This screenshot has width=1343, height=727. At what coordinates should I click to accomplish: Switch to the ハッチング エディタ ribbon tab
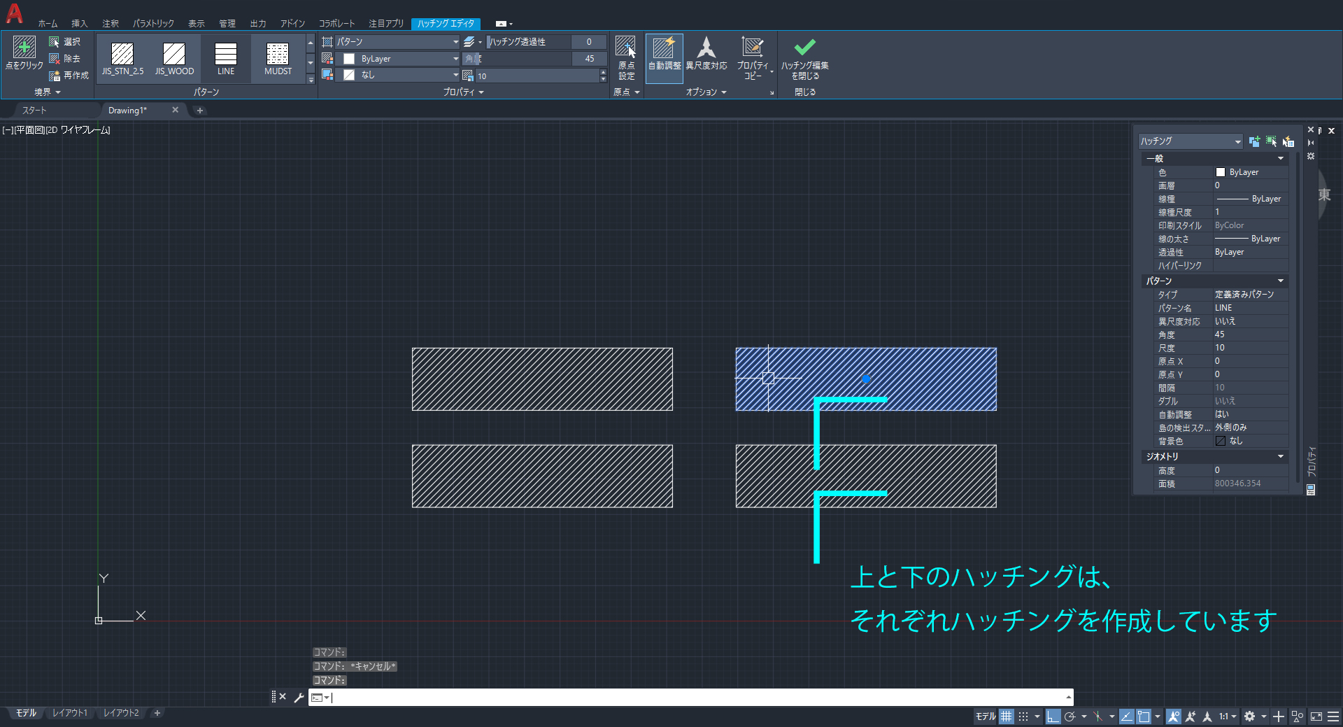(446, 23)
